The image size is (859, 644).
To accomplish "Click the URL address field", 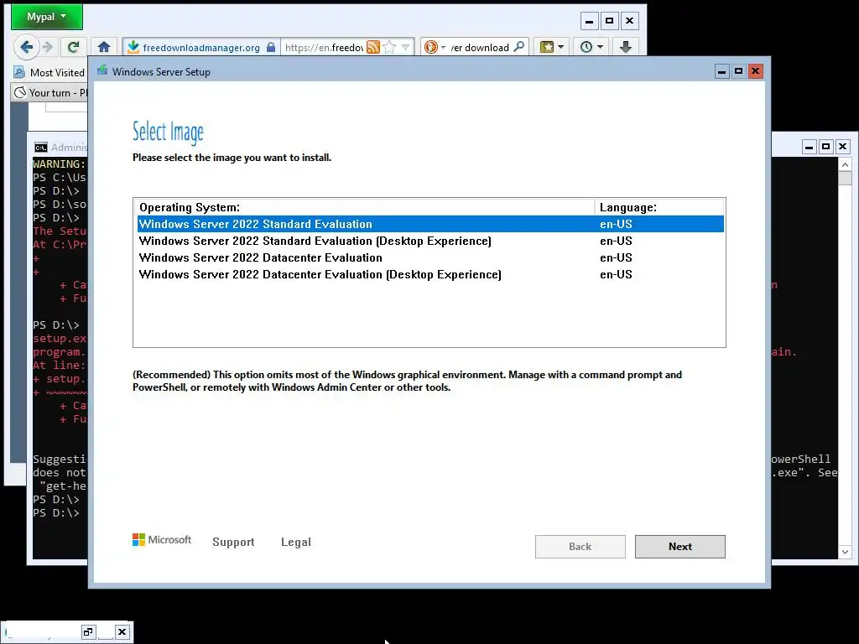I will (324, 48).
